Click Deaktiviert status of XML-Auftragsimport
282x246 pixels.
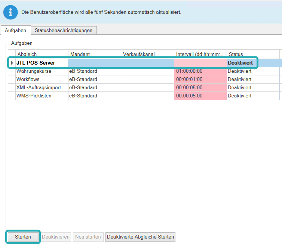[253, 88]
